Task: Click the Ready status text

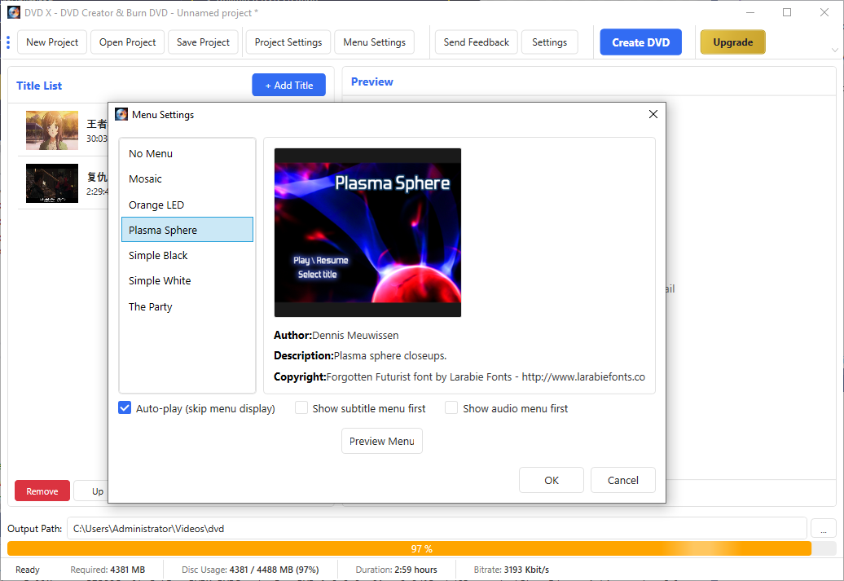Action: point(28,569)
